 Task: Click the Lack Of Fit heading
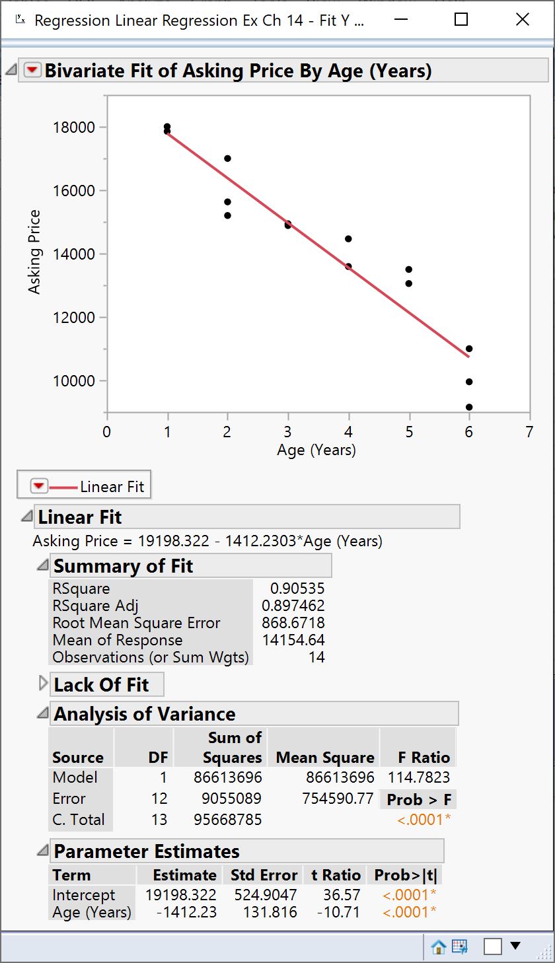102,685
